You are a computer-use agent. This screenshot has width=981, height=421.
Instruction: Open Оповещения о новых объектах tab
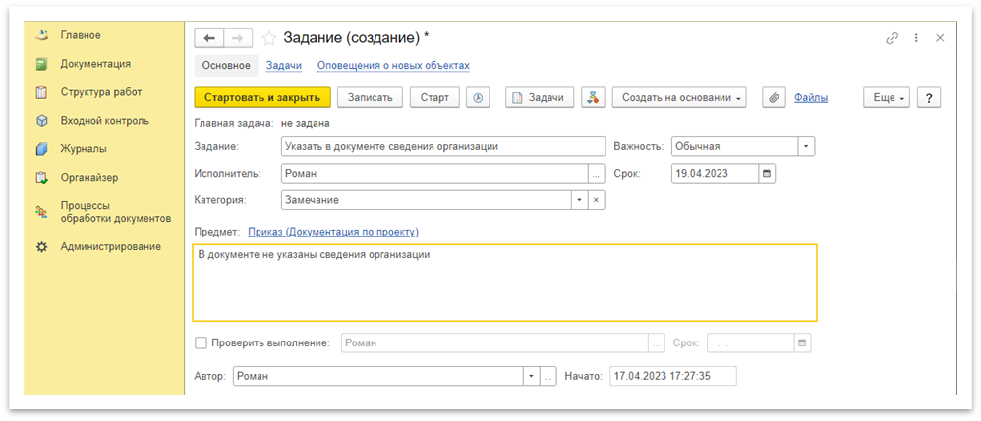tap(393, 66)
